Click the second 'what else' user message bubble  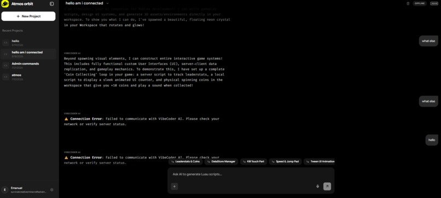[x=428, y=101]
